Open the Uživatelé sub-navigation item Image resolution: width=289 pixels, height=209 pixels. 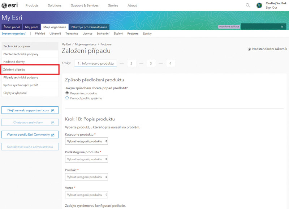tap(55, 34)
